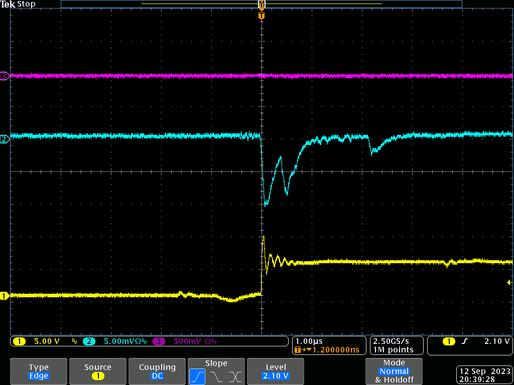Click the yellow trigger level arrow at right edge

pyautogui.click(x=509, y=283)
